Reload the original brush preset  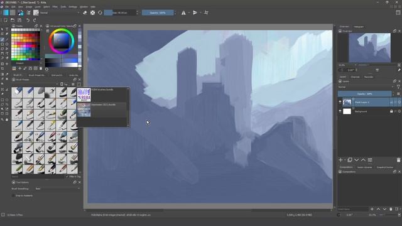(x=100, y=13)
